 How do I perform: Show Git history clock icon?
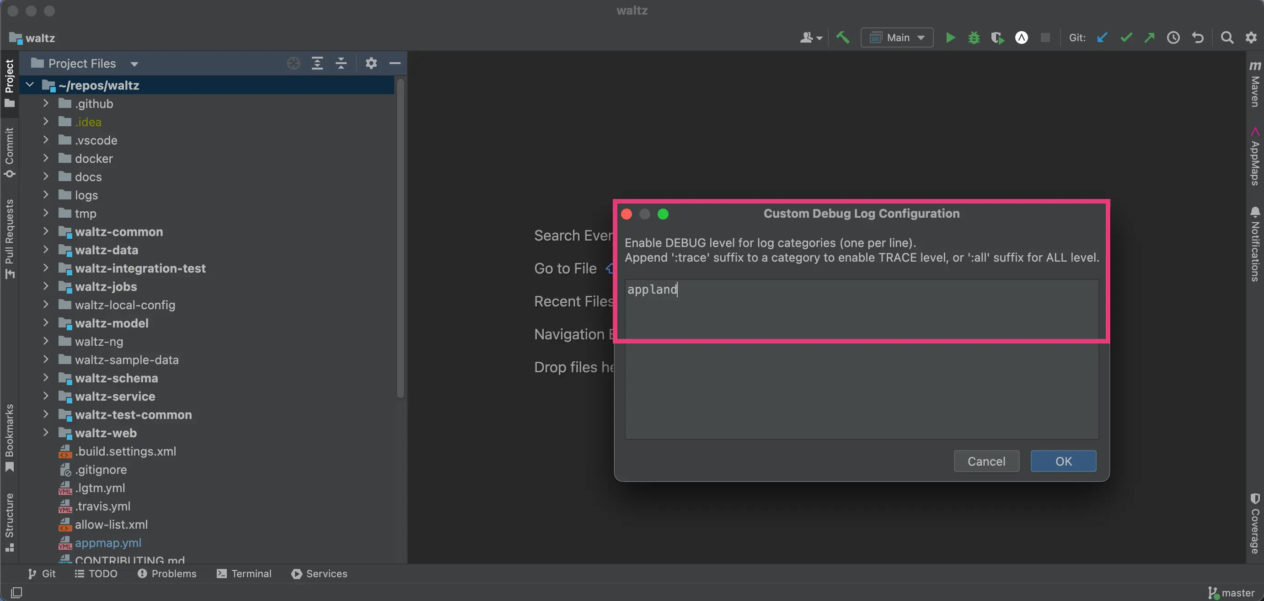coord(1173,38)
